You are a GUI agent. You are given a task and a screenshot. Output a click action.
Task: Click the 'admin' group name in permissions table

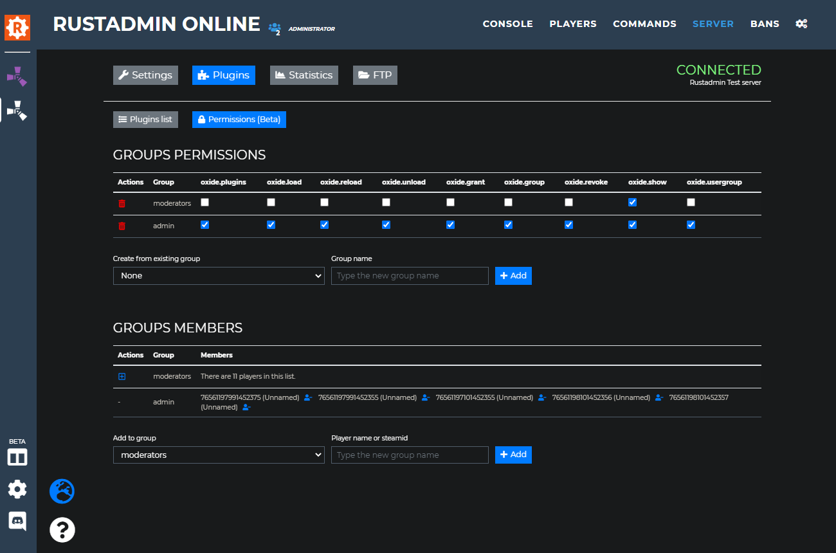click(163, 226)
